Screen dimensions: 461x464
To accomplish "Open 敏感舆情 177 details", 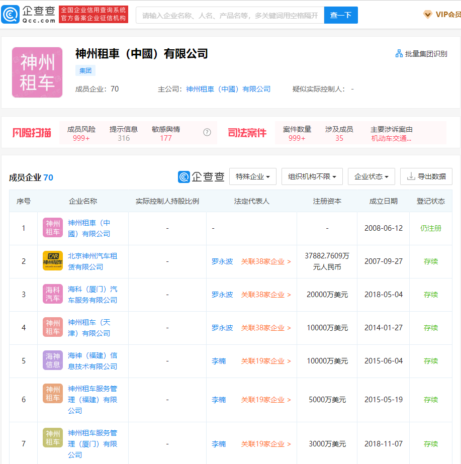I will pyautogui.click(x=166, y=133).
